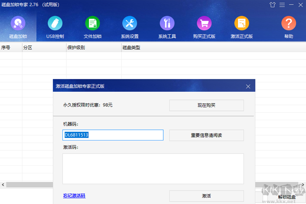This screenshot has height=204, width=306.
Task: Open the USB控制 panel
Action: pyautogui.click(x=55, y=24)
